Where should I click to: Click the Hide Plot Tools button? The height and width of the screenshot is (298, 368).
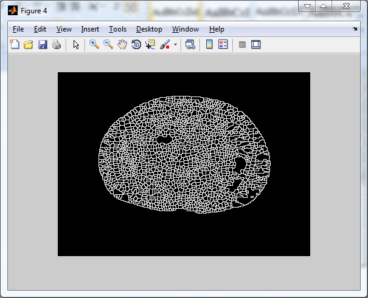click(242, 44)
